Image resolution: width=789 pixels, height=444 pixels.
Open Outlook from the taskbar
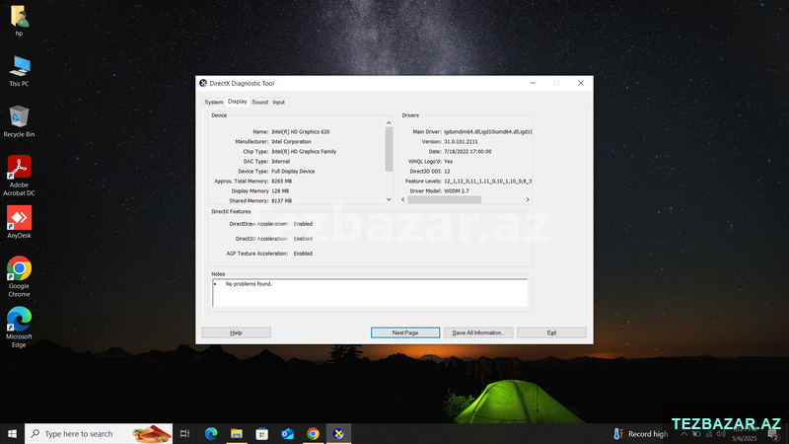coord(287,433)
